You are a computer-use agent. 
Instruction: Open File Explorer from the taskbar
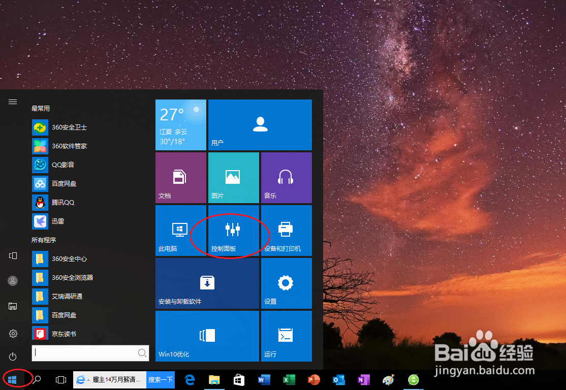pyautogui.click(x=214, y=379)
